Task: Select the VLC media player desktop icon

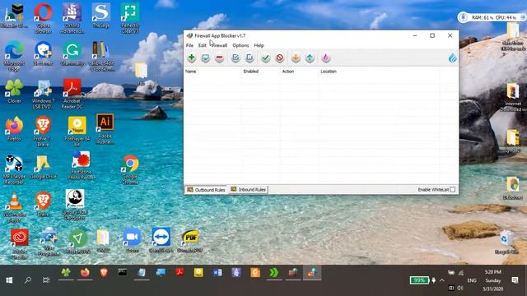Action: [x=14, y=208]
